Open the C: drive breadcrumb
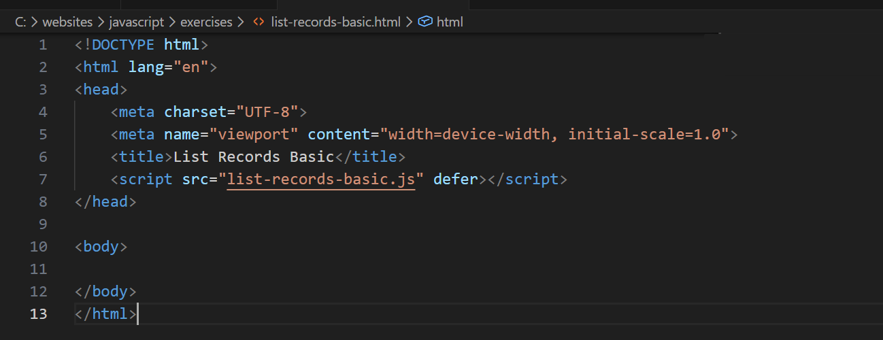This screenshot has height=340, width=883. click(20, 22)
